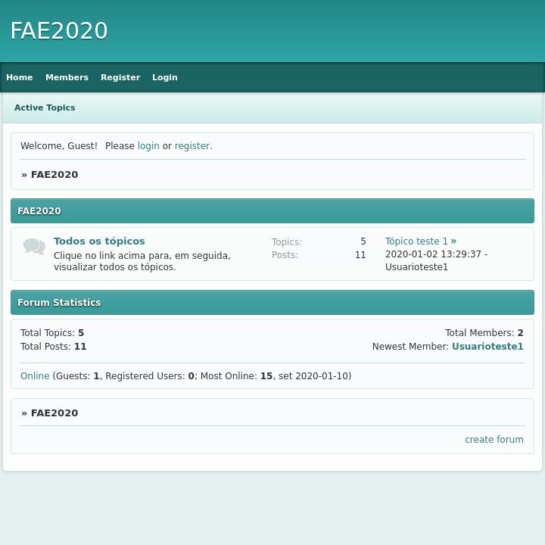Open the Todos os tópicos forum
Viewport: 545px width, 545px height.
pos(99,241)
